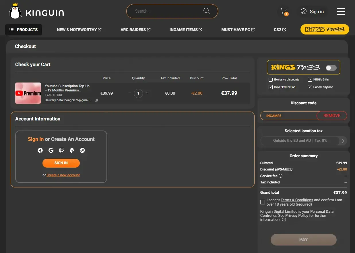Click the Grand total €37.99 amount
This screenshot has height=253, width=355.
pos(340,193)
